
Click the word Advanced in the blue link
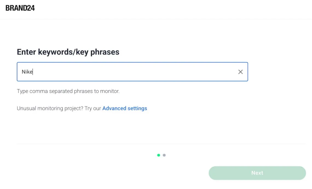pos(114,108)
